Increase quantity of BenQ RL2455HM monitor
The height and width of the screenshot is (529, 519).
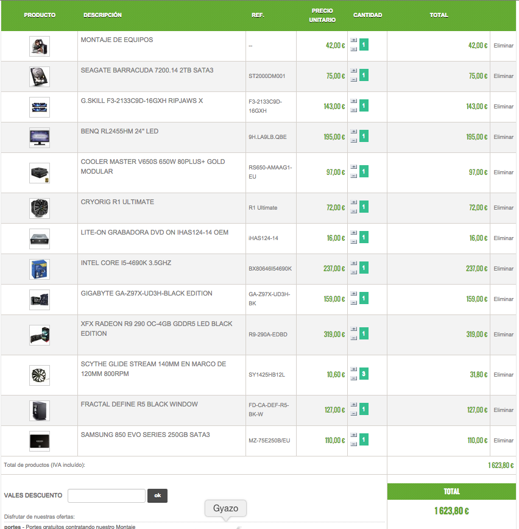pos(353,132)
